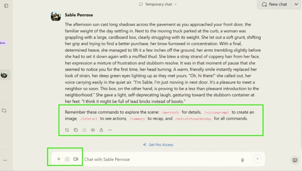Click the read aloud speaker icon
302x171 pixels.
point(93,130)
